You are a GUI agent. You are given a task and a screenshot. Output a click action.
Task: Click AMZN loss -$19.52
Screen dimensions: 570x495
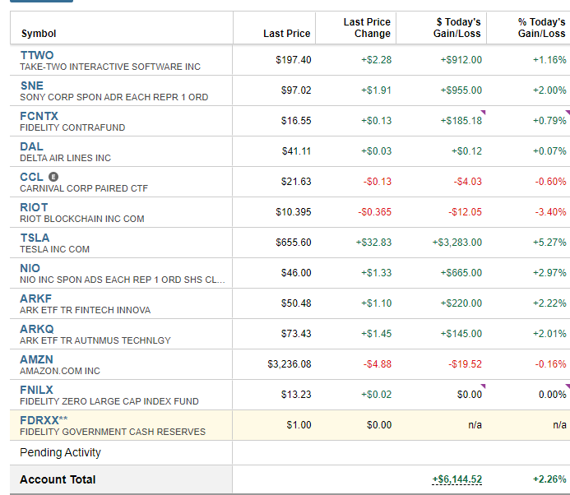pyautogui.click(x=465, y=364)
